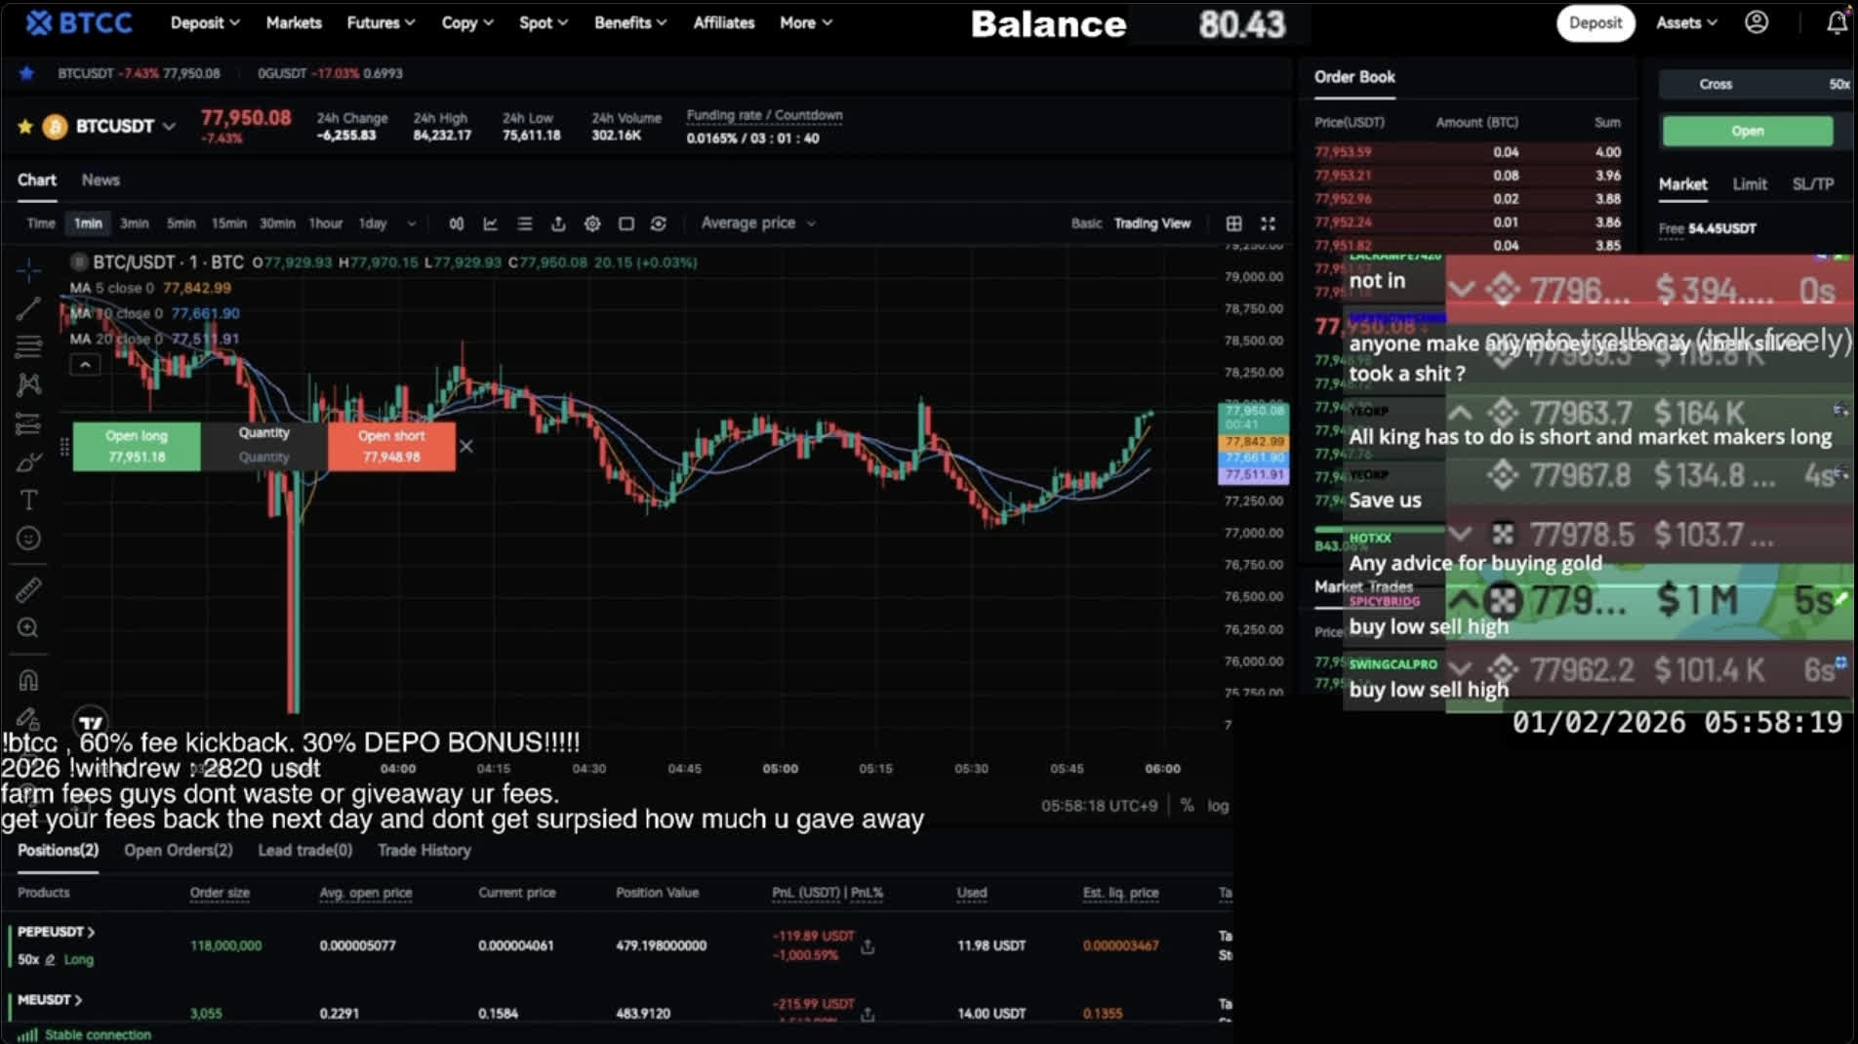1858x1044 pixels.
Task: Expand the Copy menu
Action: (467, 22)
